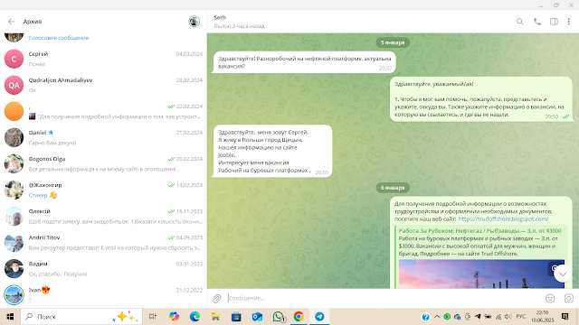
Task: Open volume control from the tray speaker
Action: click(x=508, y=317)
